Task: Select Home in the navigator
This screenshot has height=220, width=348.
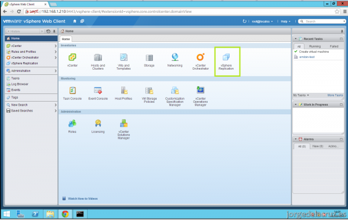Action: click(x=31, y=38)
